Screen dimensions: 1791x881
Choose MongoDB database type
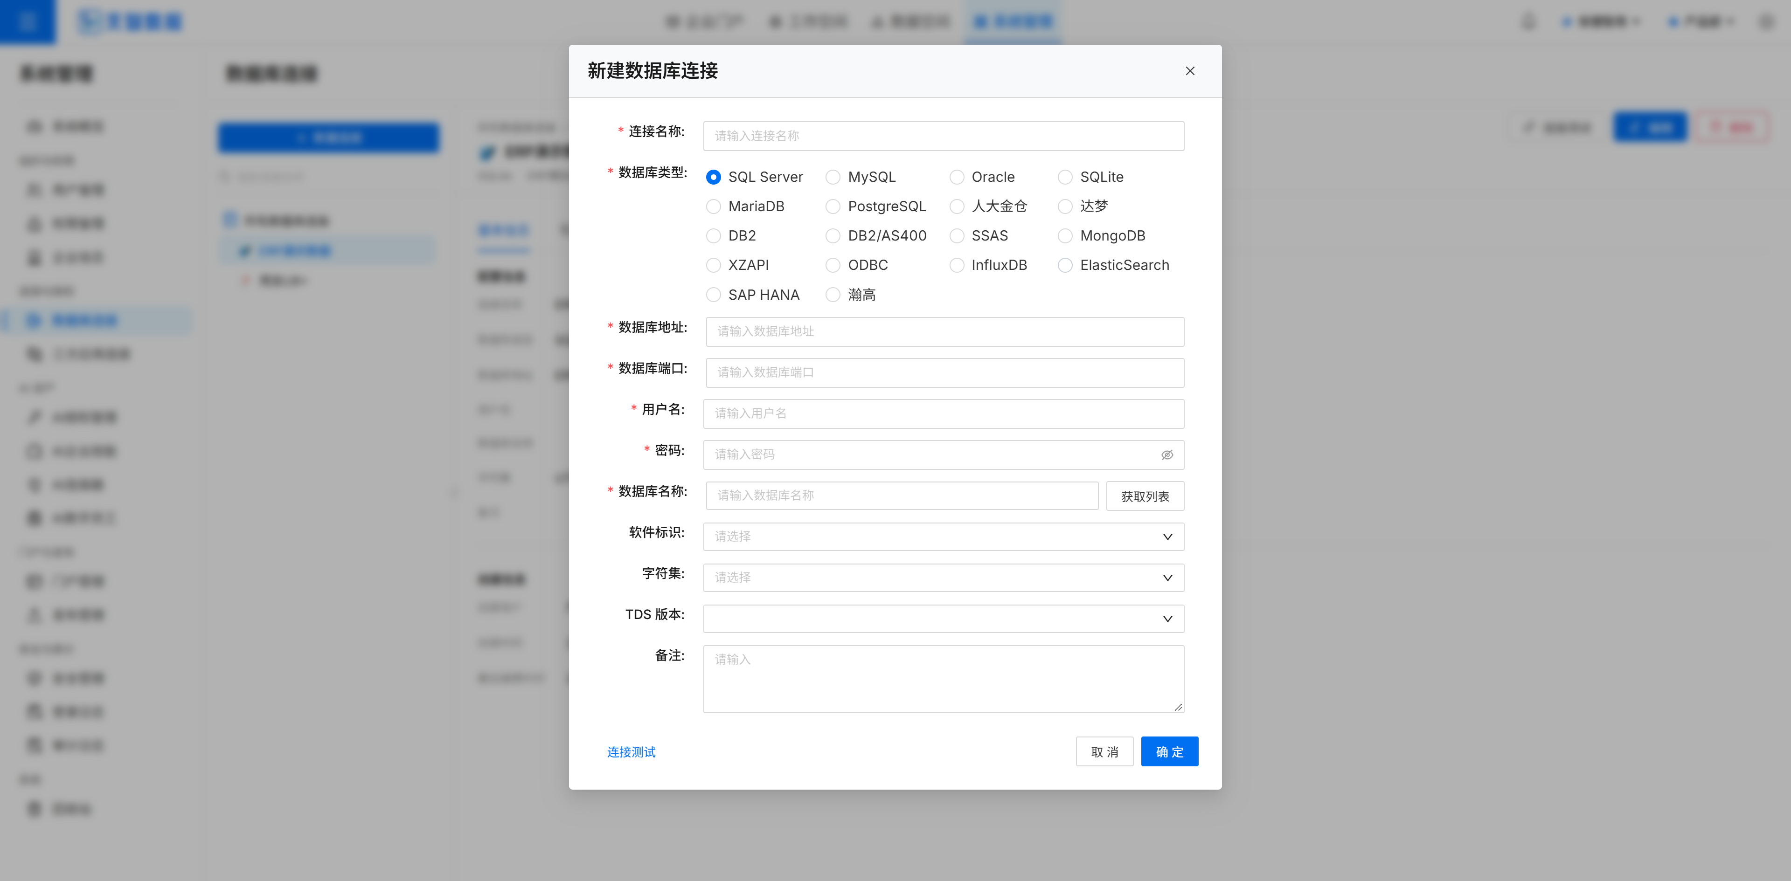point(1065,235)
